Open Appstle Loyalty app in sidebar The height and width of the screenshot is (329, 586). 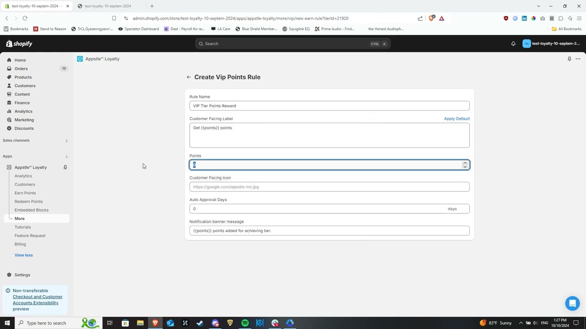coord(30,167)
